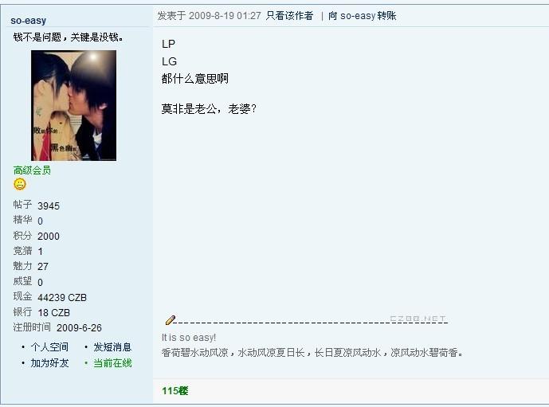Screen dimensions: 549x407
Task: Click 加为好友 to add friend
Action: (49, 363)
